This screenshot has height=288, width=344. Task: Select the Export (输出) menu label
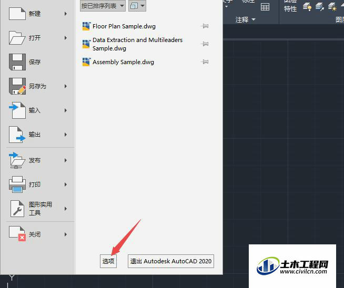(35, 135)
